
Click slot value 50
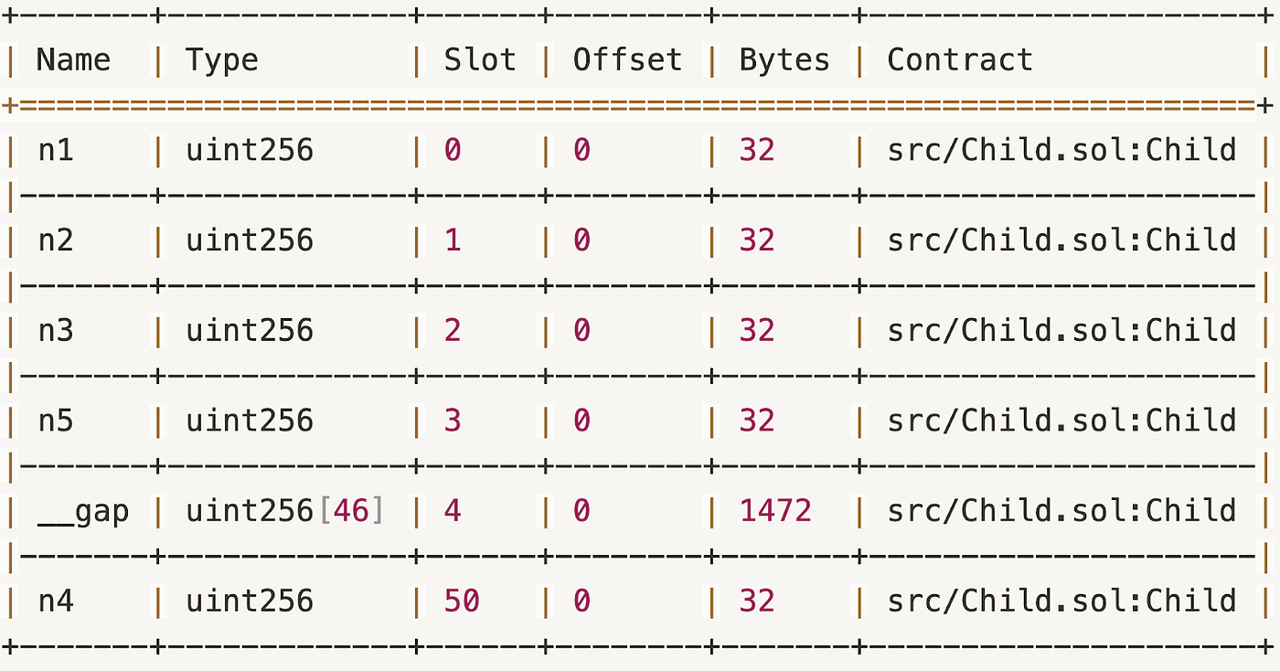(x=462, y=601)
